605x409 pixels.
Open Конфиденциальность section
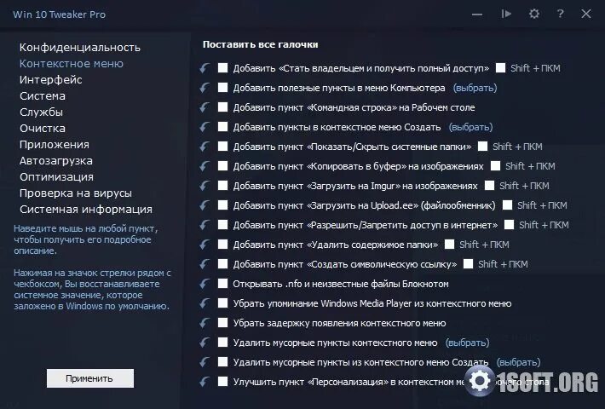click(x=80, y=48)
